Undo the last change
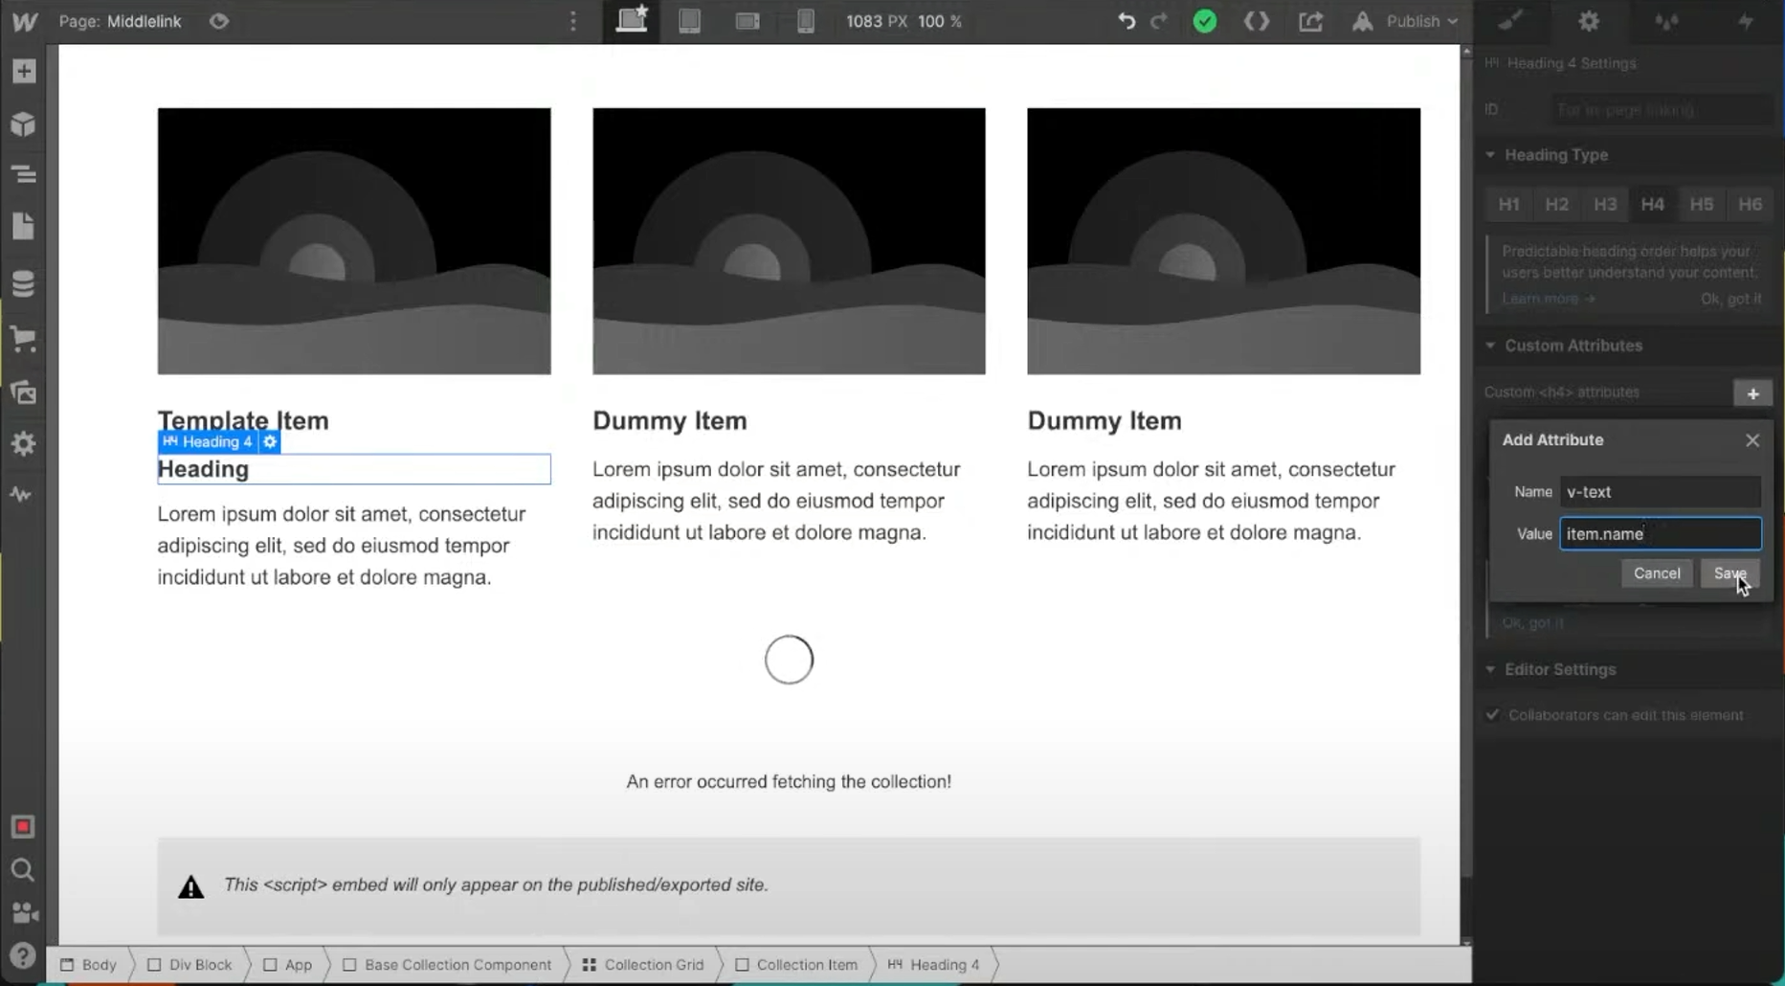The width and height of the screenshot is (1785, 986). [x=1127, y=21]
